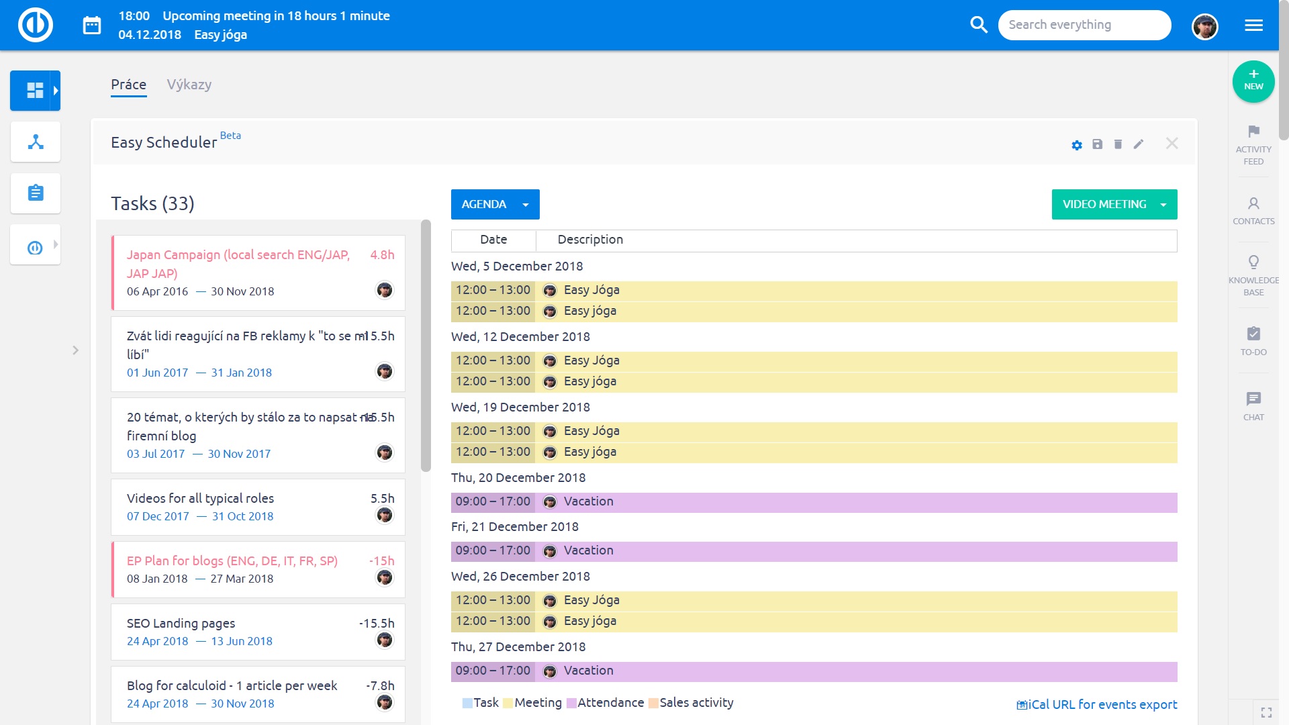This screenshot has height=725, width=1289.
Task: Expand the VIDEO MEETING dropdown arrow
Action: pyautogui.click(x=1163, y=205)
